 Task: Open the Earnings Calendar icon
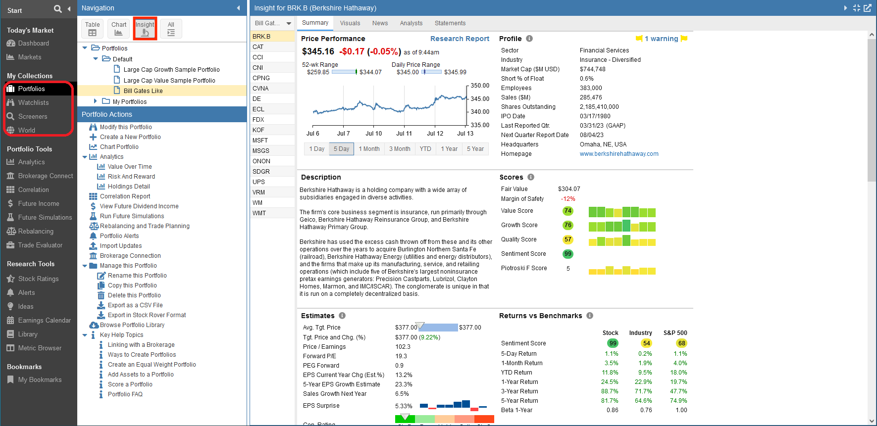(10, 320)
